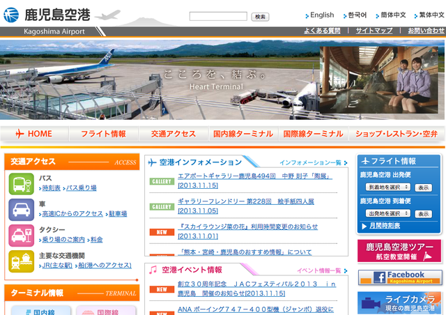Click the staff footbath photo in banner

click(379, 80)
